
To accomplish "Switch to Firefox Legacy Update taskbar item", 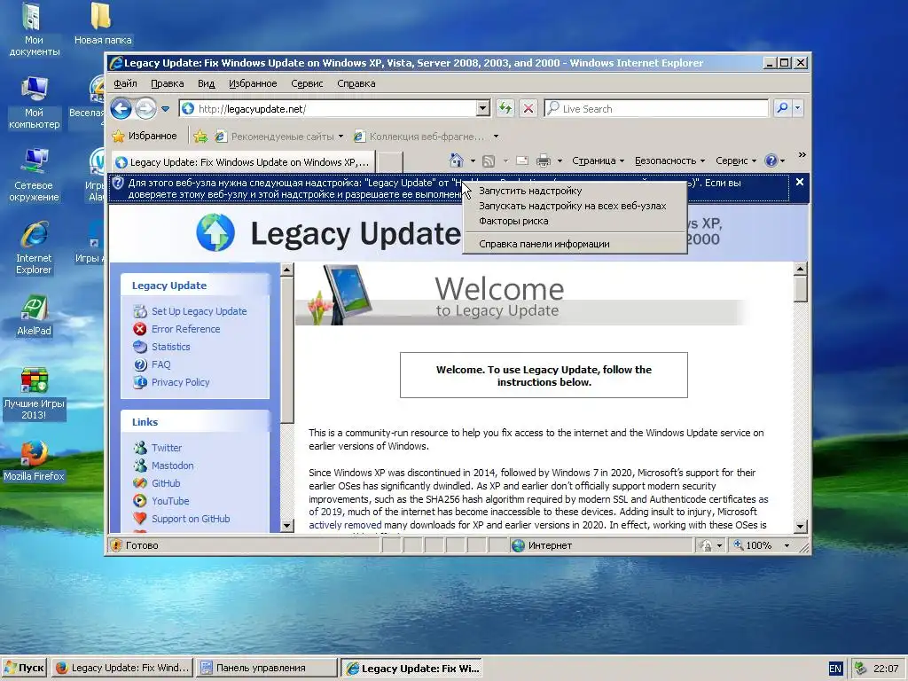I will (122, 668).
